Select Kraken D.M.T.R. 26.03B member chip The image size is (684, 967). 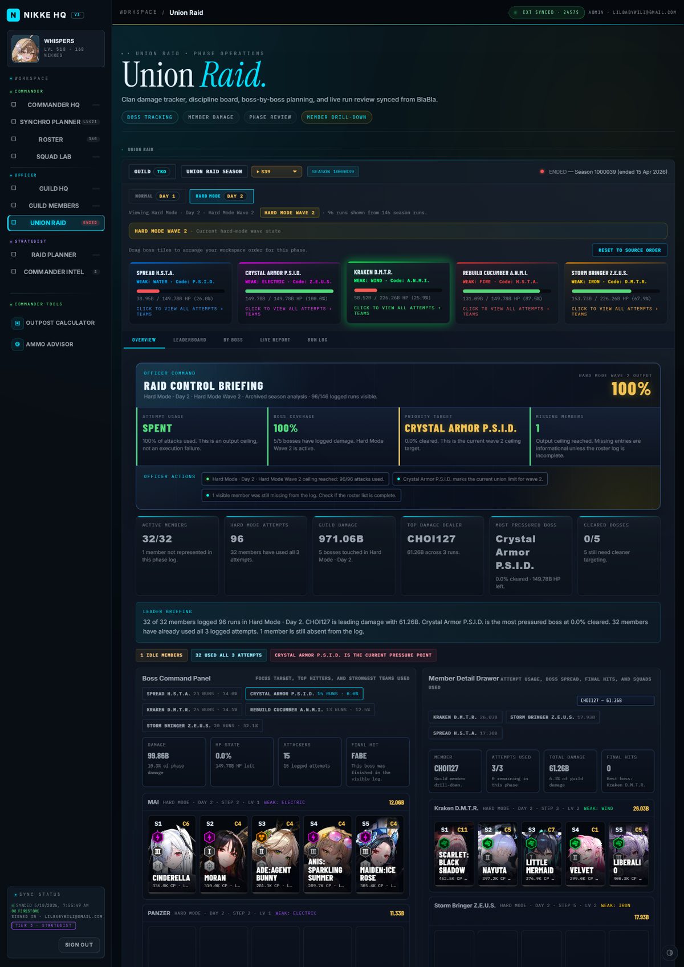click(465, 717)
